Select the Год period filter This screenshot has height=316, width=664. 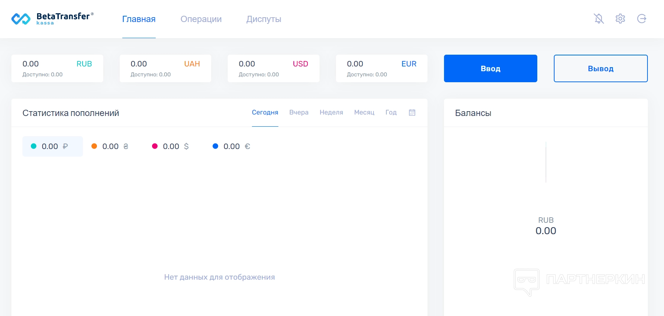tap(391, 112)
